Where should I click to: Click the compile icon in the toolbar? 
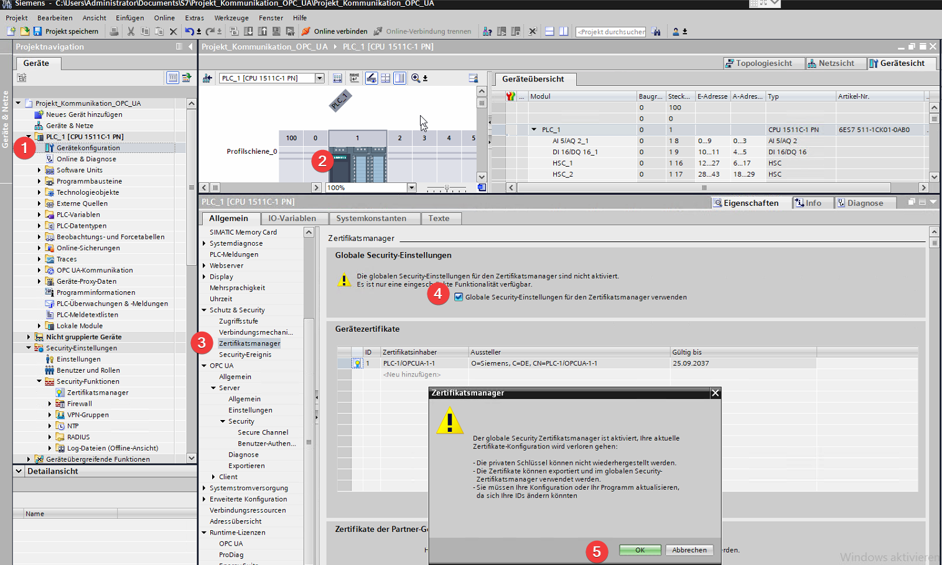tap(234, 31)
